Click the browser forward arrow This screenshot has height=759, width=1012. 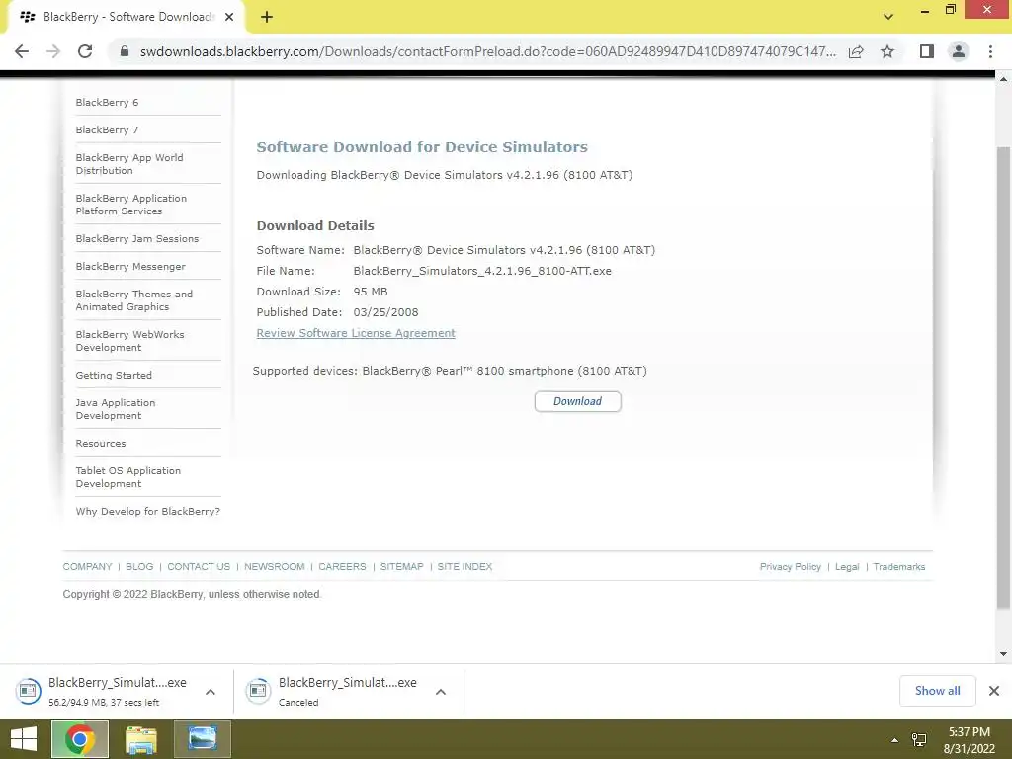point(53,51)
